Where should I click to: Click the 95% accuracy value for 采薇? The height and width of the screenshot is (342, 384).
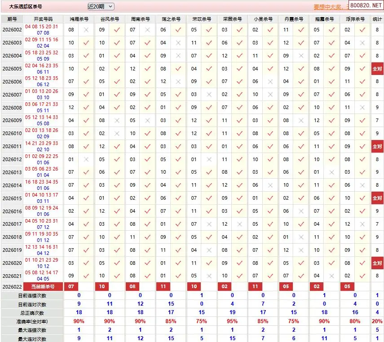232,321
